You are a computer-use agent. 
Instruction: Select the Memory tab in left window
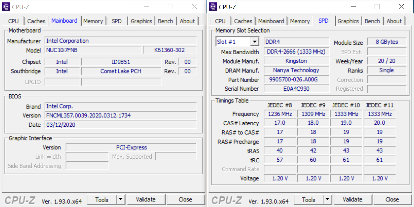coord(93,21)
